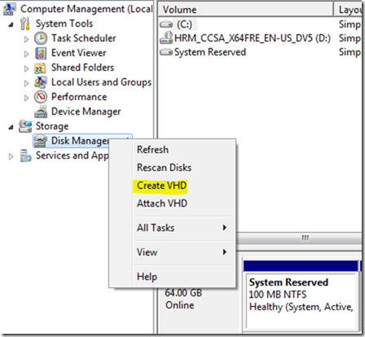Click the Storage node icon
The width and height of the screenshot is (365, 337).
point(25,126)
